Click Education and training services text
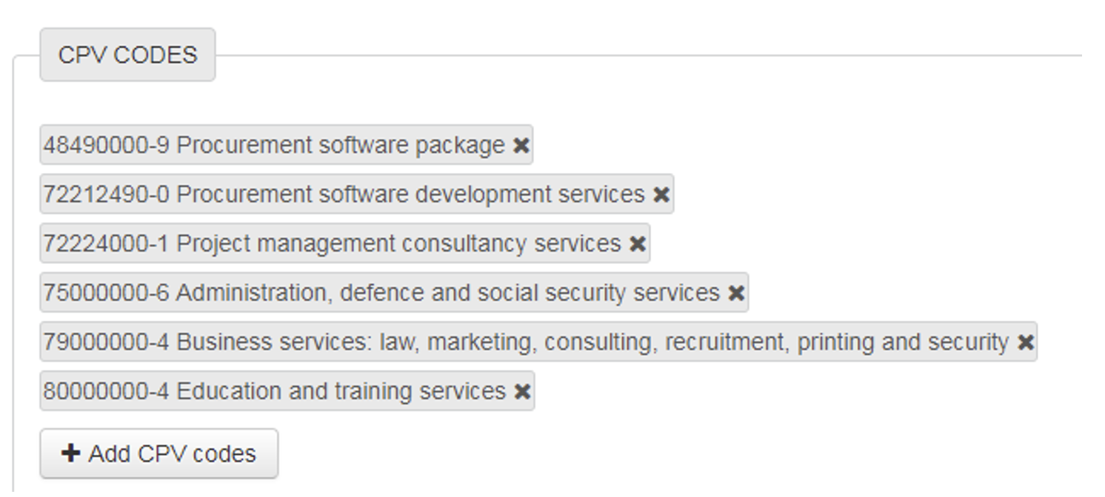The image size is (1105, 497). (x=341, y=391)
